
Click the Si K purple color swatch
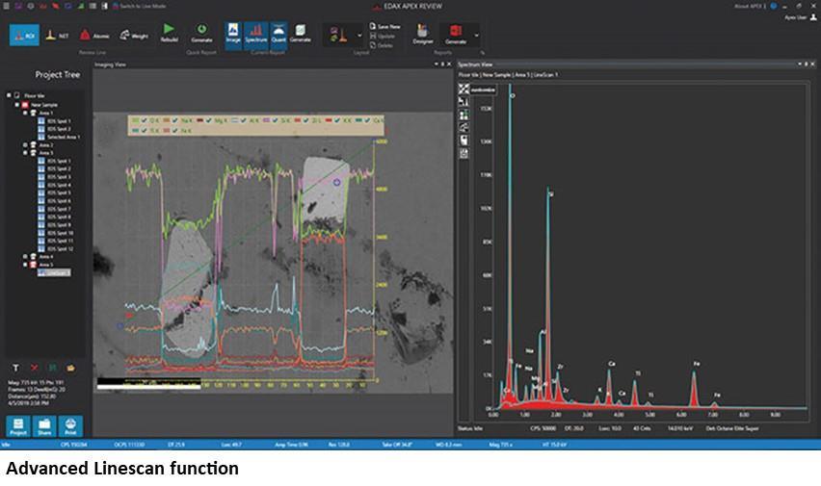pyautogui.click(x=266, y=120)
